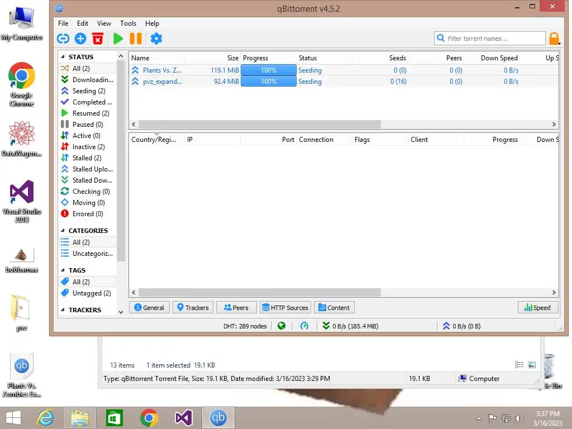Open the Help menu
This screenshot has height=429, width=572.
(x=152, y=23)
